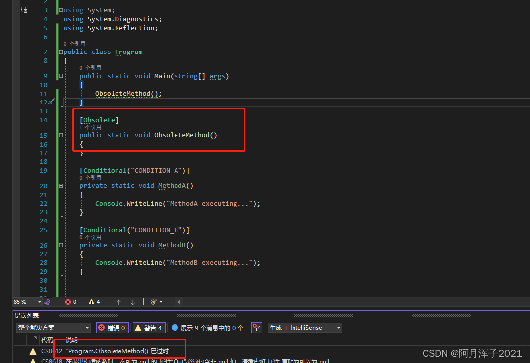Collapse the Program class code block

point(60,52)
